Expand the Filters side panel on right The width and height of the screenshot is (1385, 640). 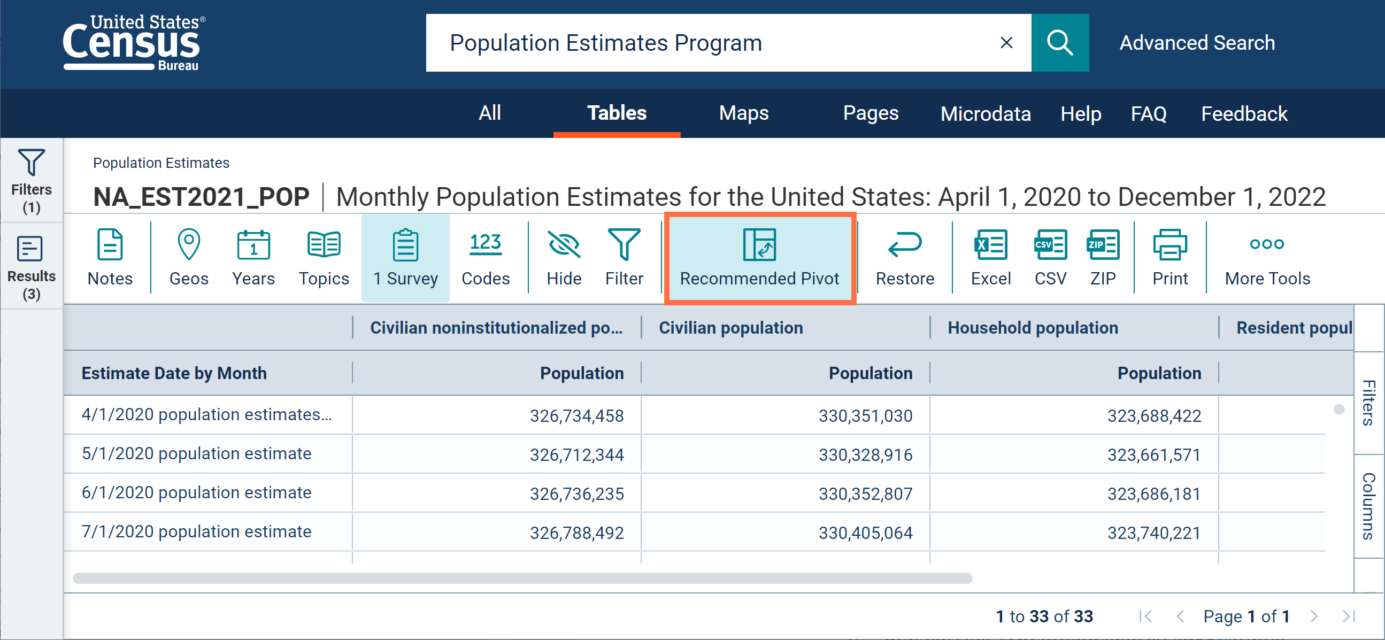click(1368, 403)
